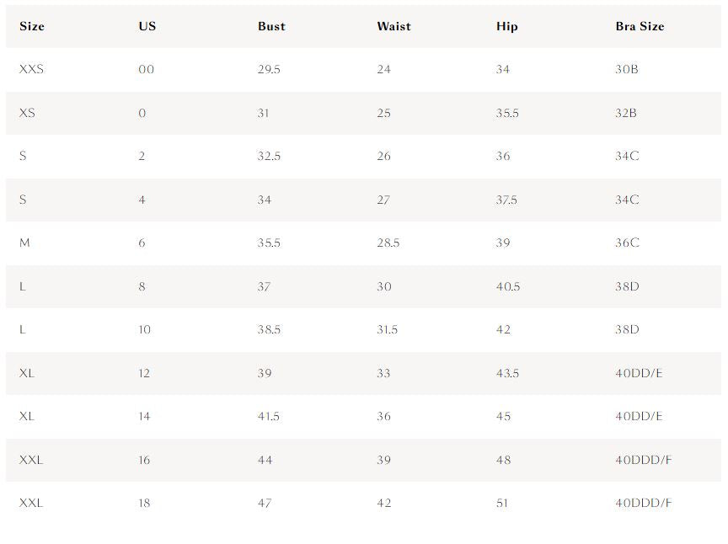Viewport: 728px width, 544px height.
Task: Click US size 00 cell
Action: point(147,69)
